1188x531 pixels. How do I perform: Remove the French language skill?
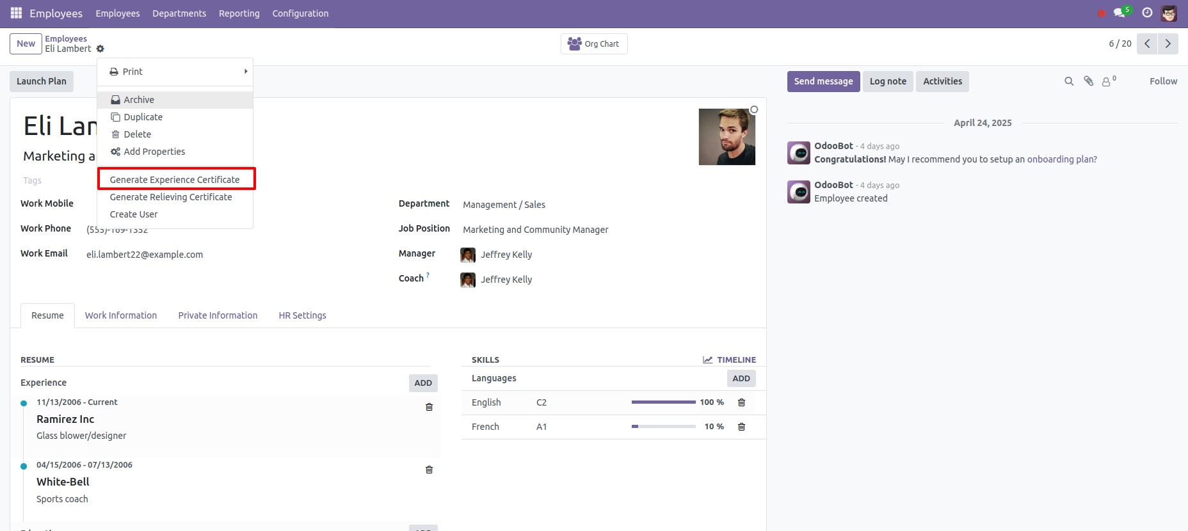tap(742, 427)
